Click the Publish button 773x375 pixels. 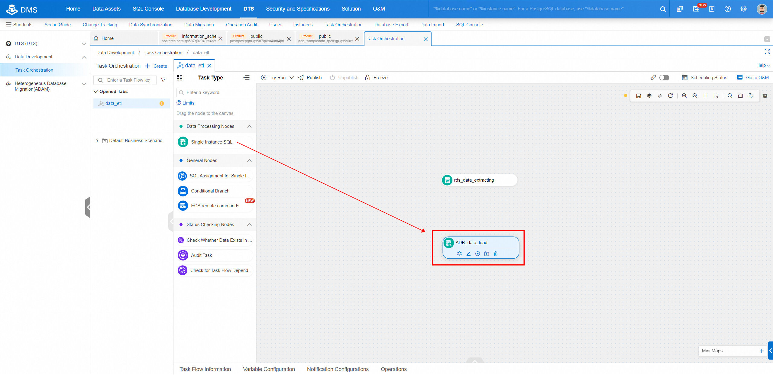coord(310,78)
